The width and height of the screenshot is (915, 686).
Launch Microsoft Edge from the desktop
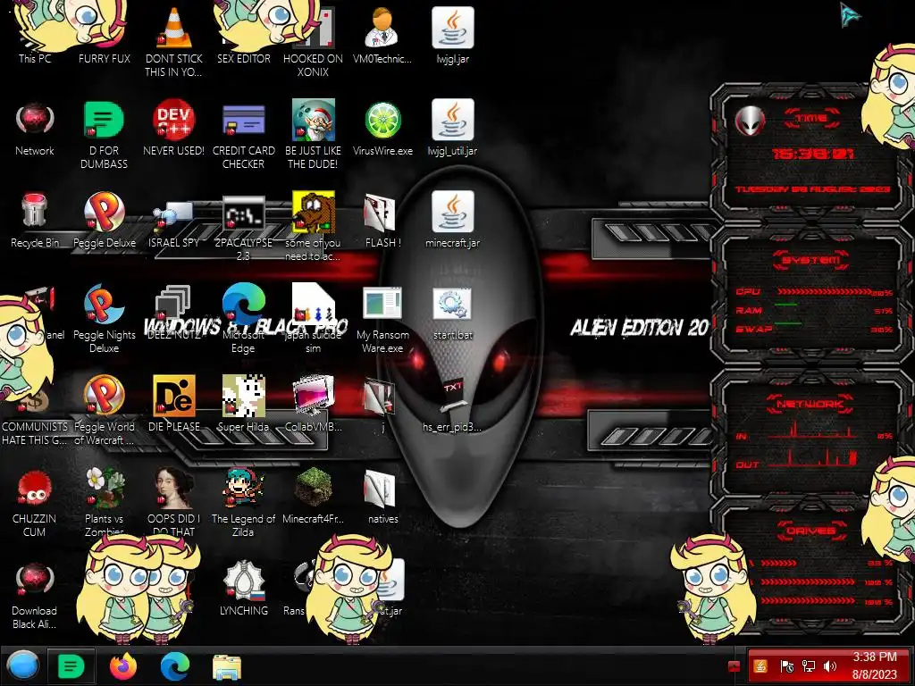(244, 318)
